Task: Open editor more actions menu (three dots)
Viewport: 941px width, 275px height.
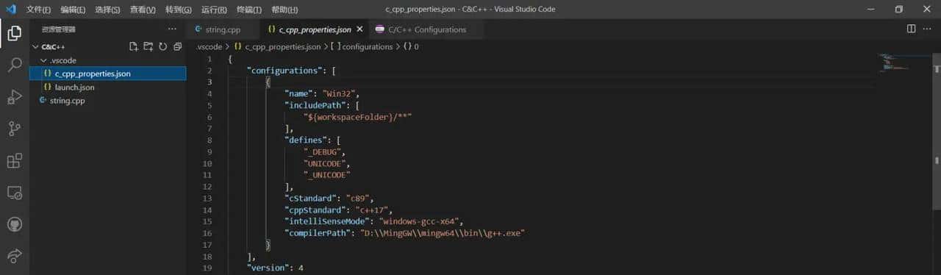Action: [927, 29]
